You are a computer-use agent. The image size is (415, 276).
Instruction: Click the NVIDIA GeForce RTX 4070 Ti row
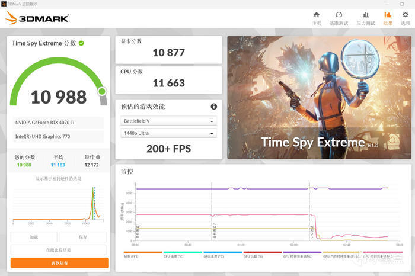(59, 123)
